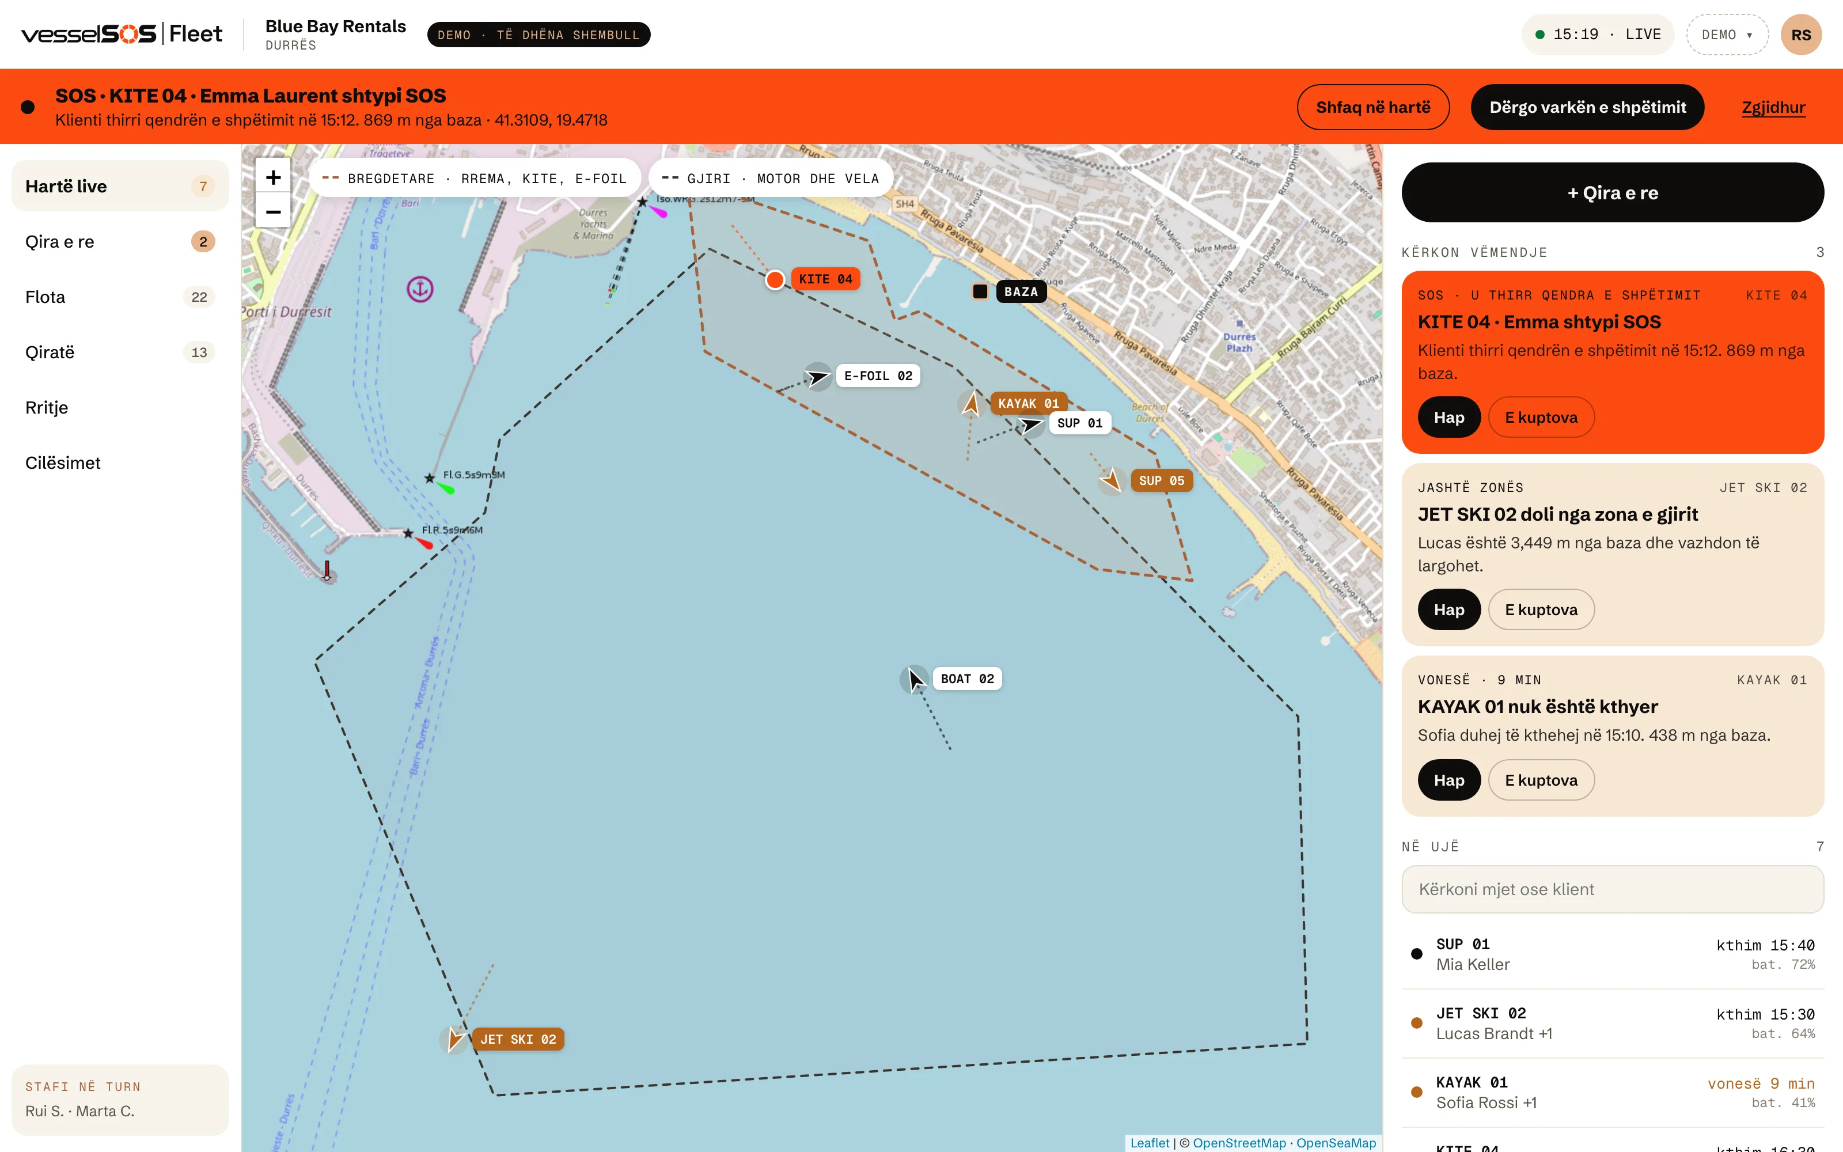Open the RS user avatar
This screenshot has width=1843, height=1152.
[1800, 35]
